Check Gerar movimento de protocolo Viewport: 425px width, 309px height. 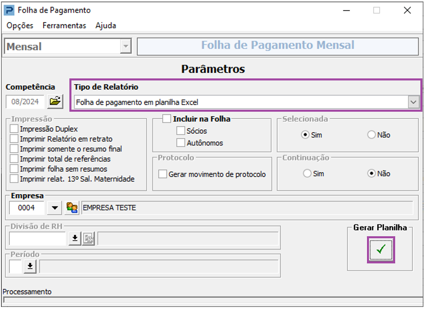(163, 174)
